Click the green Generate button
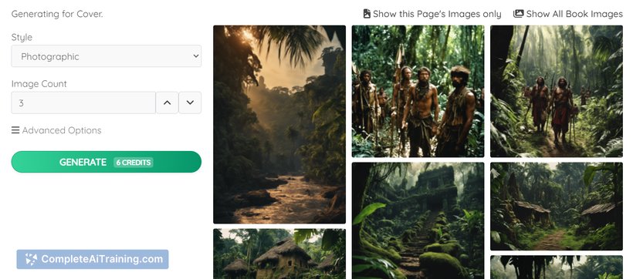Image resolution: width=633 pixels, height=279 pixels. 107,162
